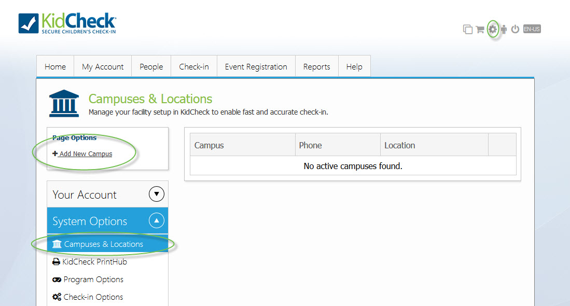This screenshot has height=306, width=570.
Task: Click the Campuses & Locations building icon in sidebar
Action: click(x=57, y=244)
